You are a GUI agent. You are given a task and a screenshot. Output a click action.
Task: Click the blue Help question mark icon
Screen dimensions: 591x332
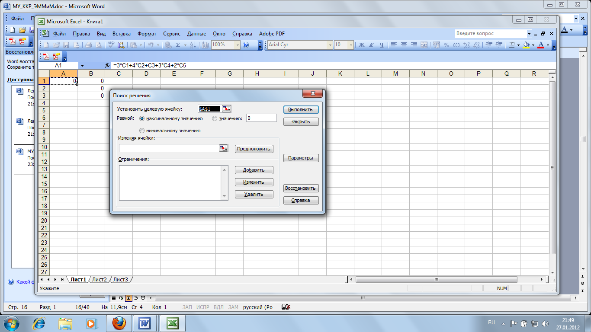[x=245, y=45]
